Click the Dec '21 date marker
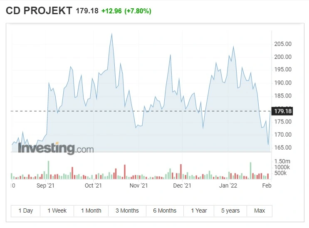 pyautogui.click(x=182, y=185)
